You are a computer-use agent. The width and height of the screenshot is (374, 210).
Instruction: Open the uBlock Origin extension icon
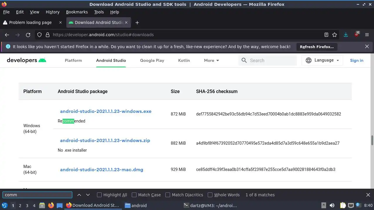[356, 34]
